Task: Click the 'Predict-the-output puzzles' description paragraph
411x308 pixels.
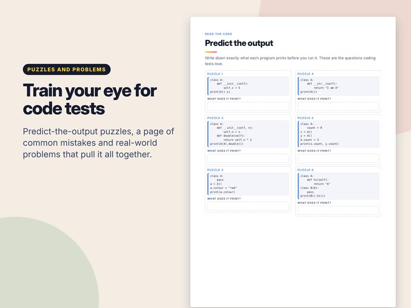Action: [98, 143]
